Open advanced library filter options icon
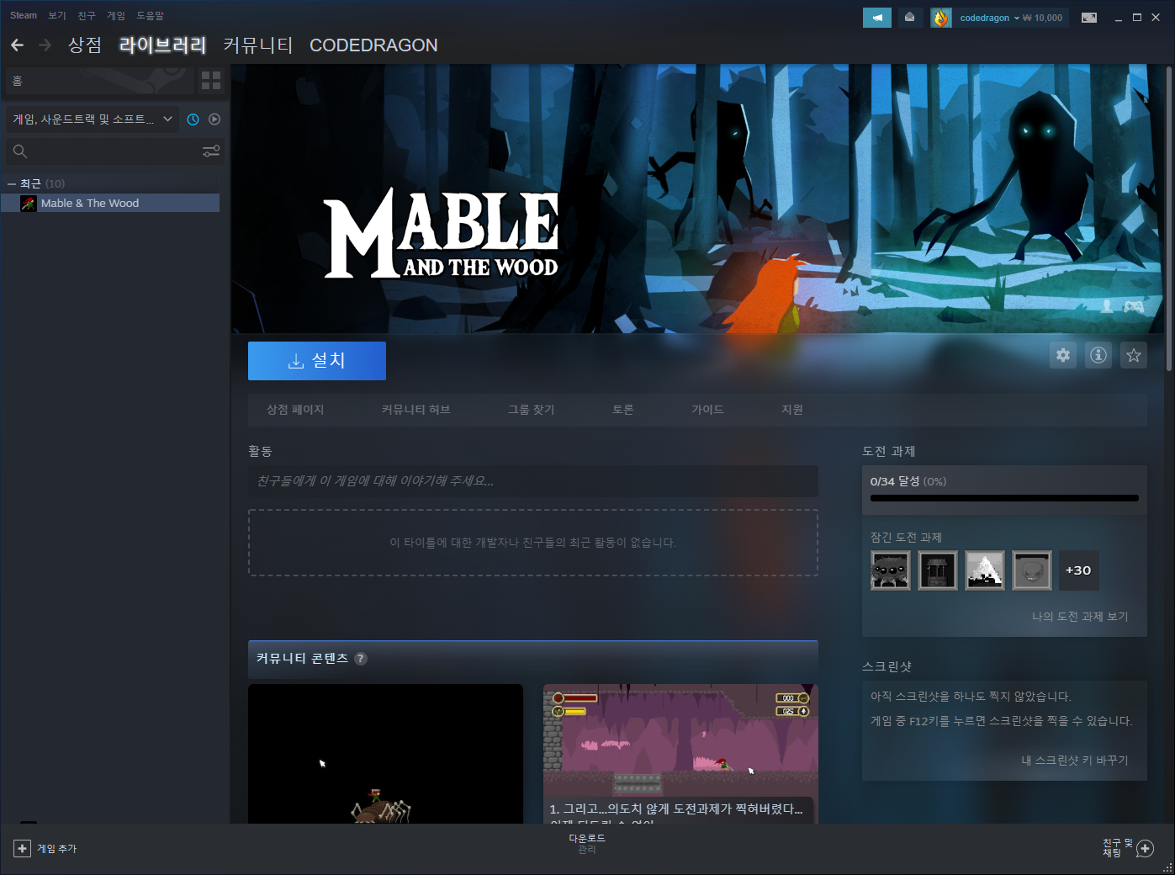The image size is (1175, 875). pos(211,151)
